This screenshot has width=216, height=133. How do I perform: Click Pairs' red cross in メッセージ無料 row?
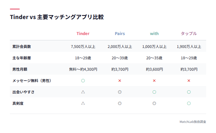point(120,80)
